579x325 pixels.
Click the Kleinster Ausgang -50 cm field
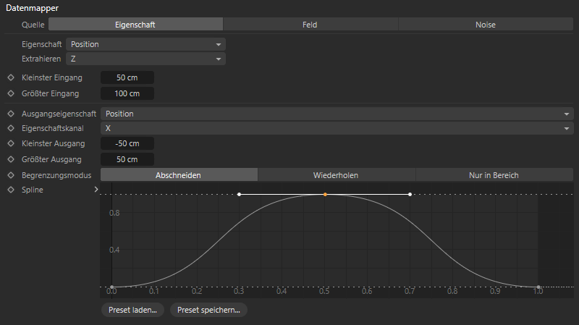point(127,143)
